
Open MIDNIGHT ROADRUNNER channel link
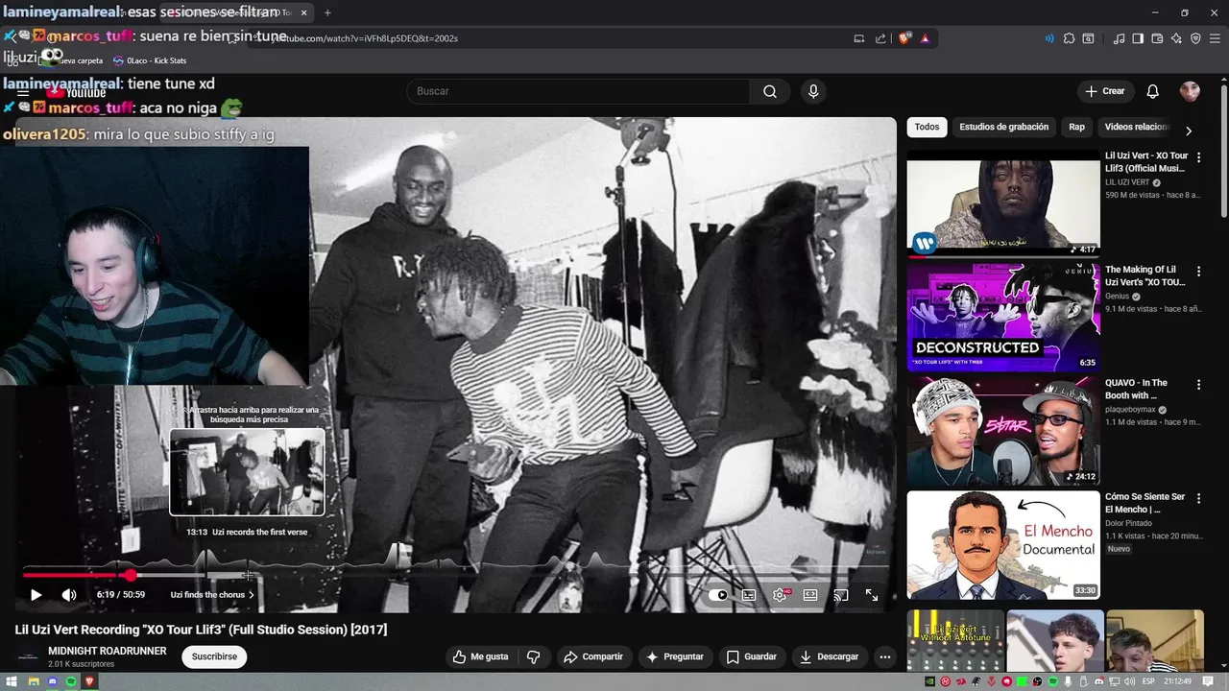click(108, 651)
